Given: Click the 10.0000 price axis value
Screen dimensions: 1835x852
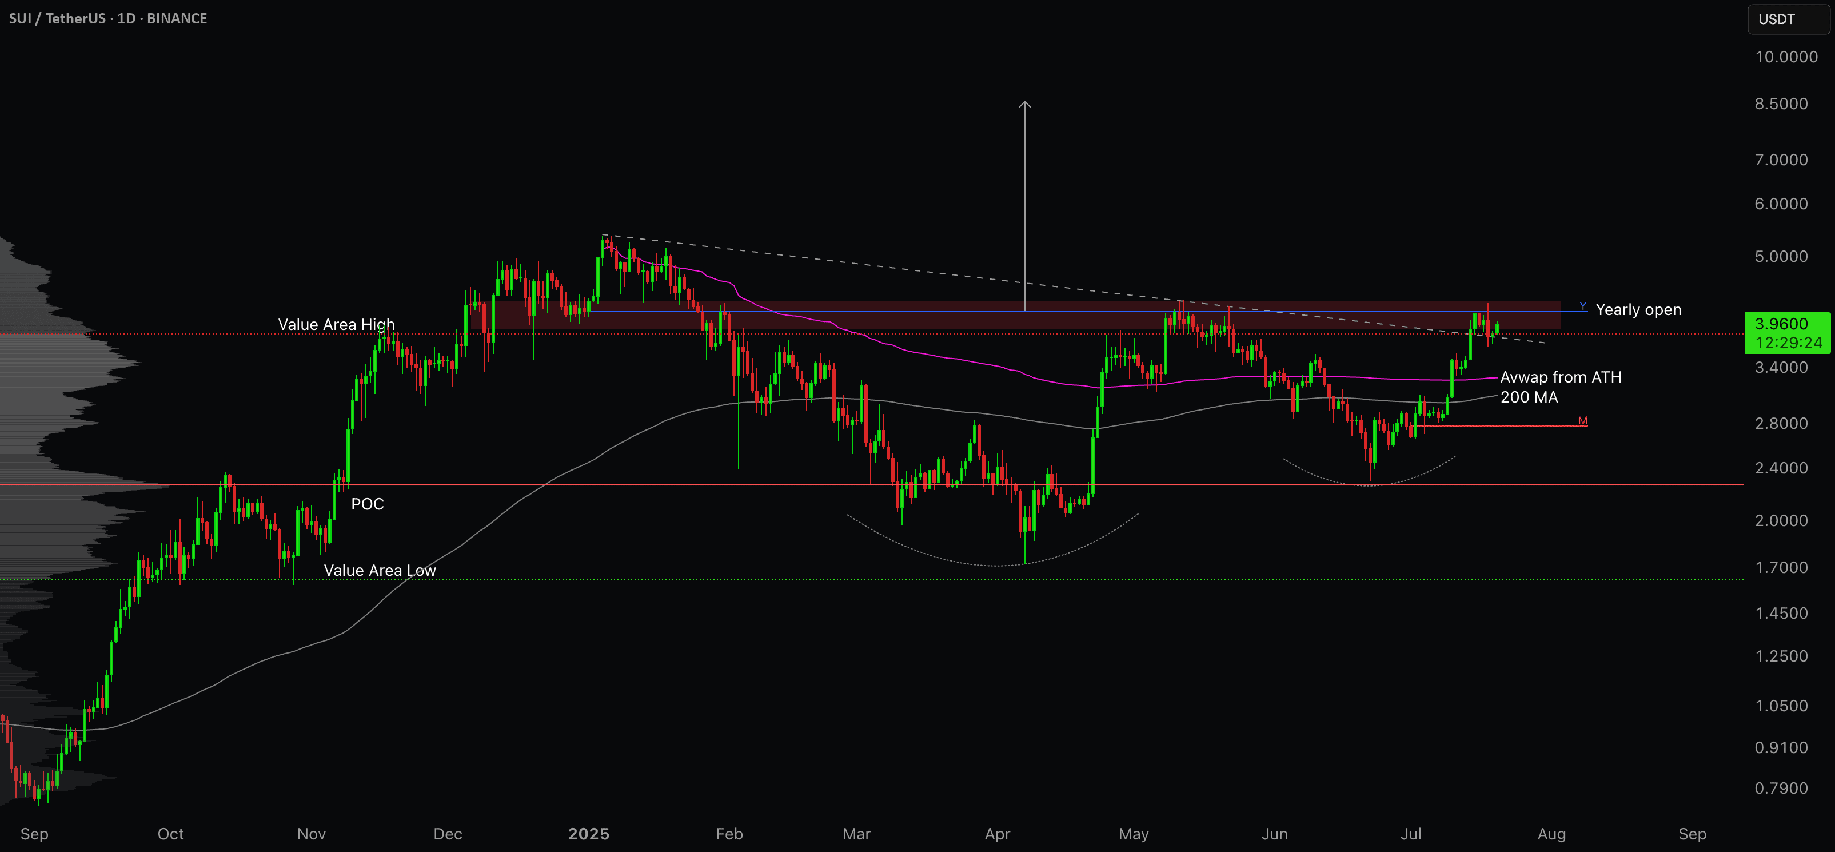Looking at the screenshot, I should [x=1786, y=57].
